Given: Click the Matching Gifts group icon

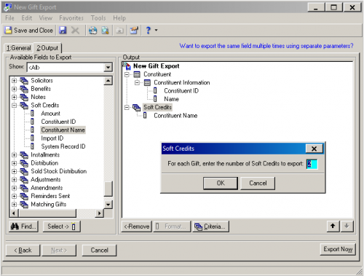Looking at the screenshot, I should [x=24, y=205].
